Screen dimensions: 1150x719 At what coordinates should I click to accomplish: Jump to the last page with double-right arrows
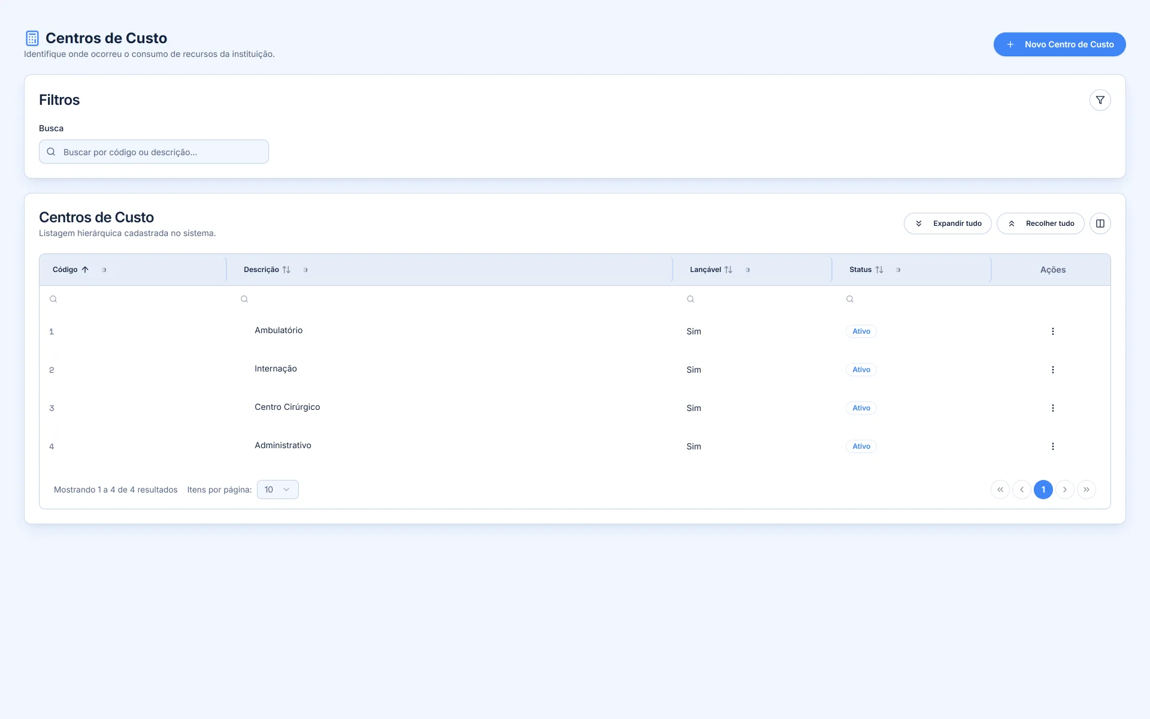1087,490
